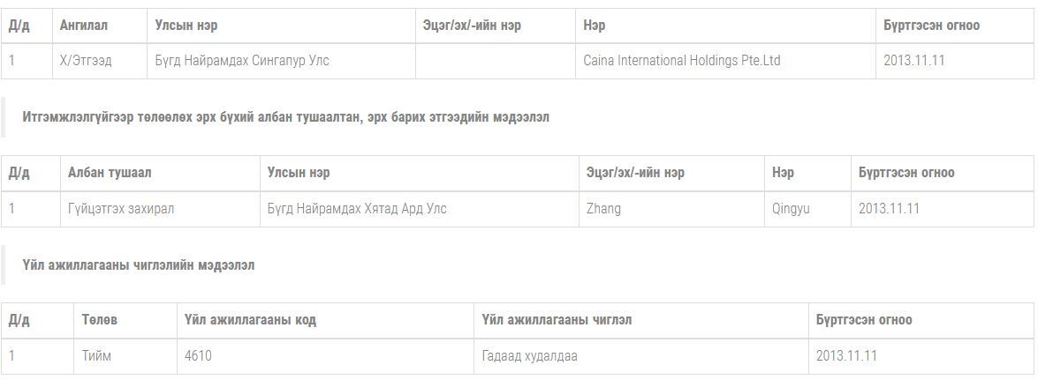The image size is (1038, 380).
Task: Click registration date in Caina International row
Action: coord(914,61)
